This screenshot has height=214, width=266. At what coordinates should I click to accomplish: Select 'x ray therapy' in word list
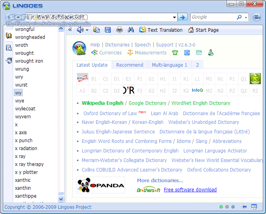coord(29,164)
